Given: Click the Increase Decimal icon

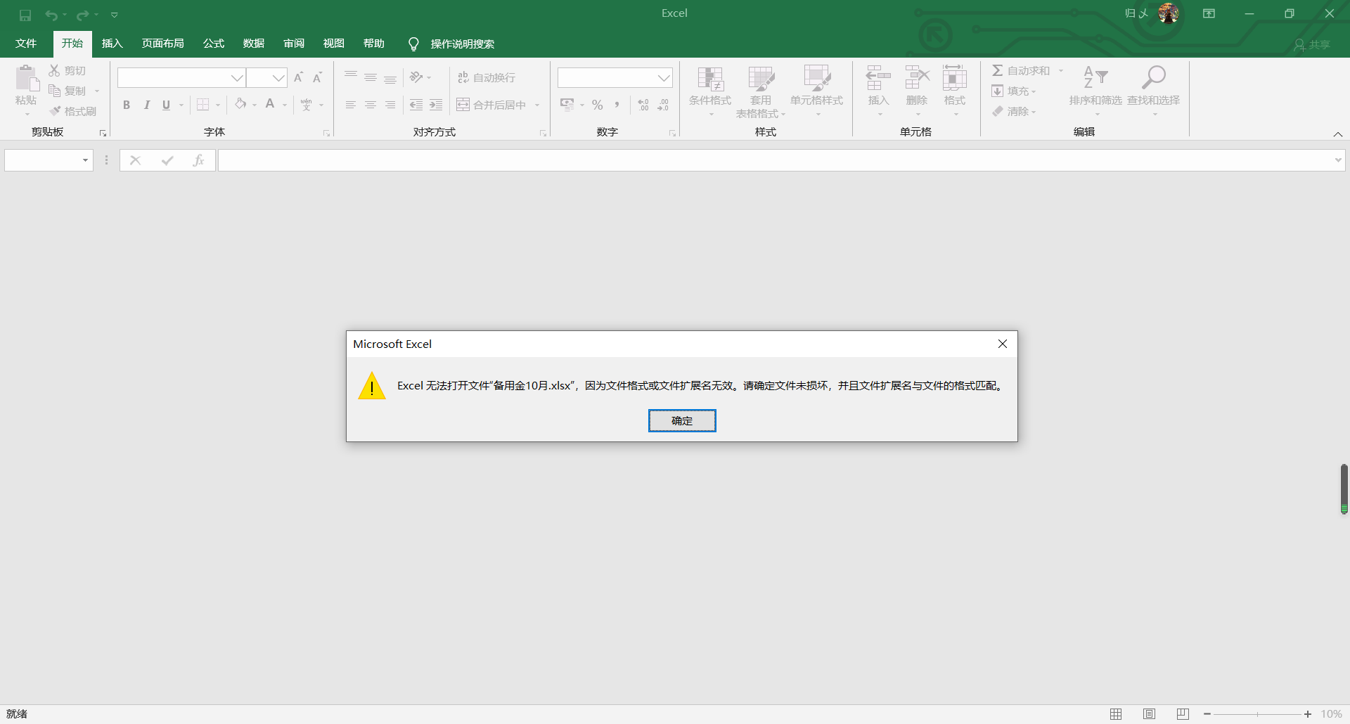Looking at the screenshot, I should [x=643, y=105].
